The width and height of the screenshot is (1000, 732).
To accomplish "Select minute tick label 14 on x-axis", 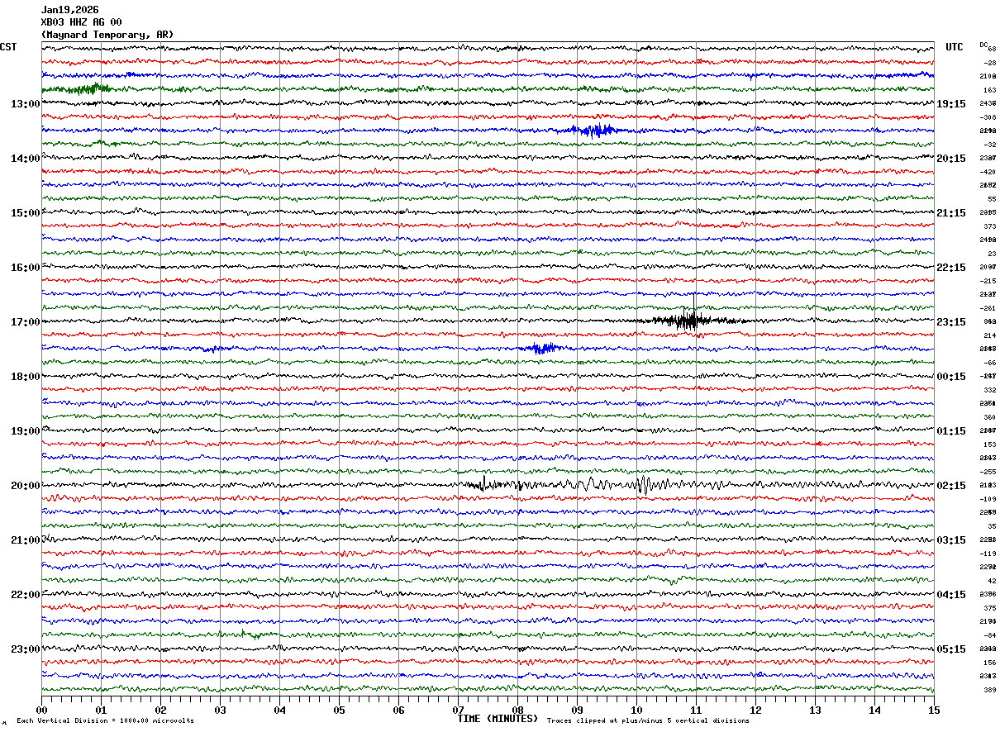I will [874, 710].
